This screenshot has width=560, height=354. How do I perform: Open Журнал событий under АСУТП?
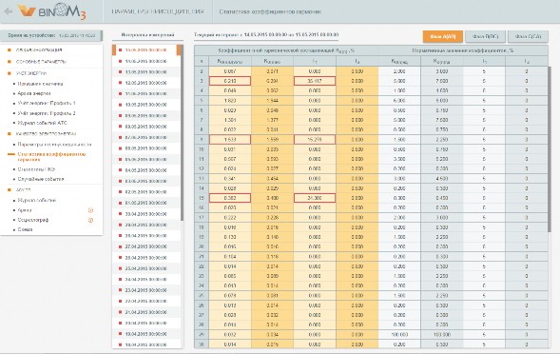click(37, 200)
